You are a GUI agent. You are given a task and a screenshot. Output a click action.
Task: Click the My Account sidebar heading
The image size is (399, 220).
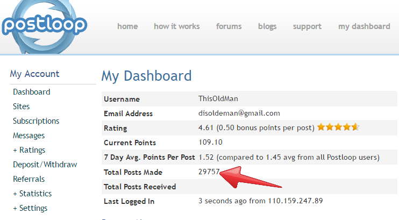point(34,74)
